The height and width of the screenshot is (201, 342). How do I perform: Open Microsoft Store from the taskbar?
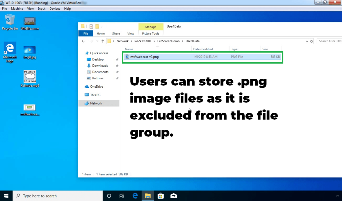click(161, 196)
